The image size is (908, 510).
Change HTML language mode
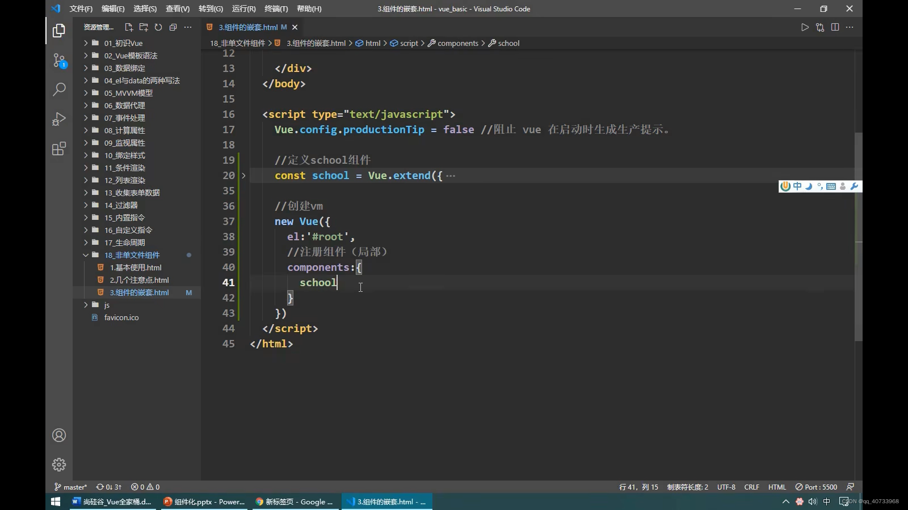[777, 487]
